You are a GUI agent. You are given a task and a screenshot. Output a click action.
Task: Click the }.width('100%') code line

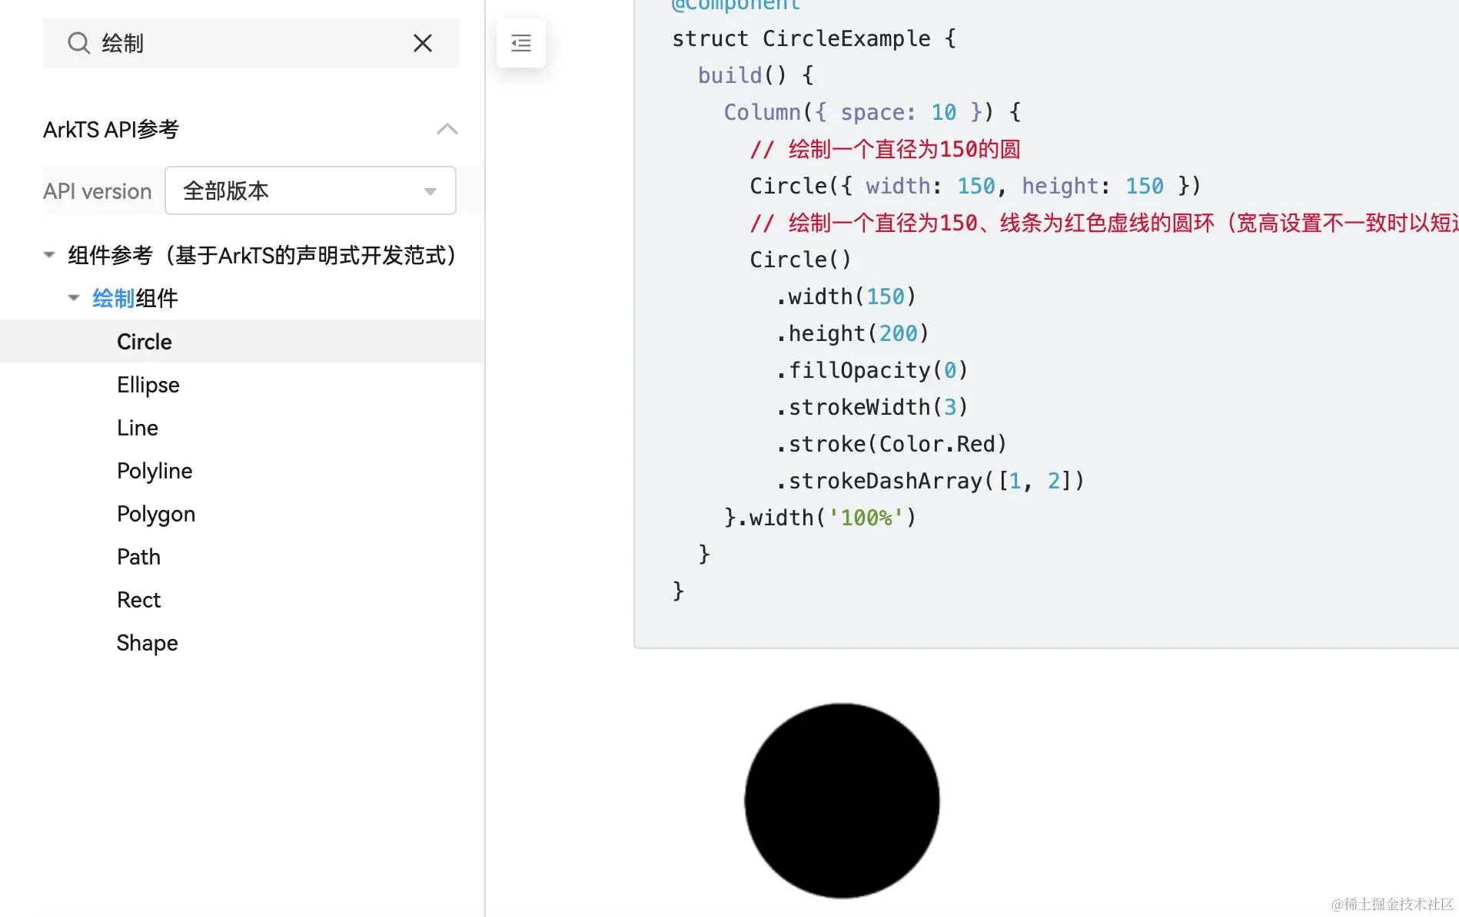(x=820, y=518)
